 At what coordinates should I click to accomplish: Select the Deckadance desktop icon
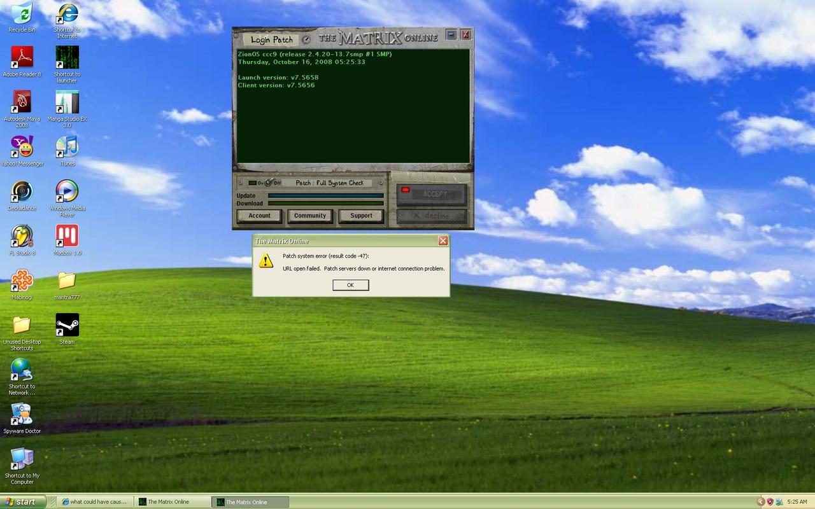(x=22, y=195)
